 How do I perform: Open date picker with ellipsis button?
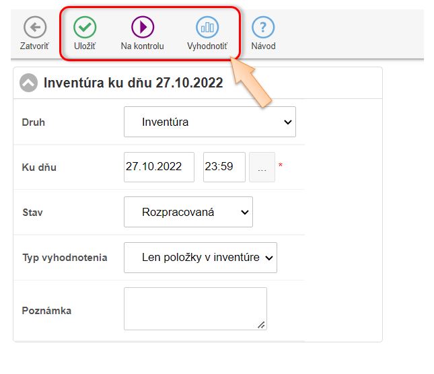[262, 167]
